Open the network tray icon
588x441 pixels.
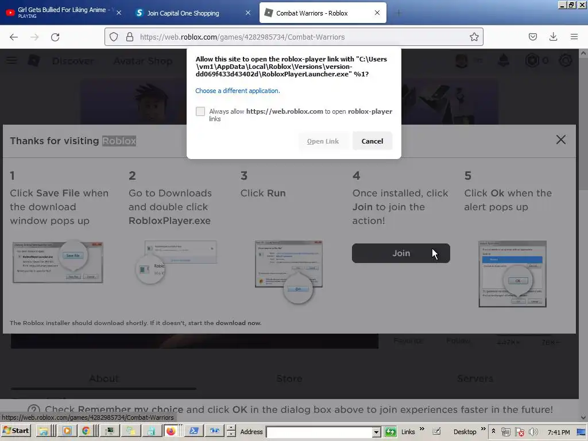[x=505, y=432]
